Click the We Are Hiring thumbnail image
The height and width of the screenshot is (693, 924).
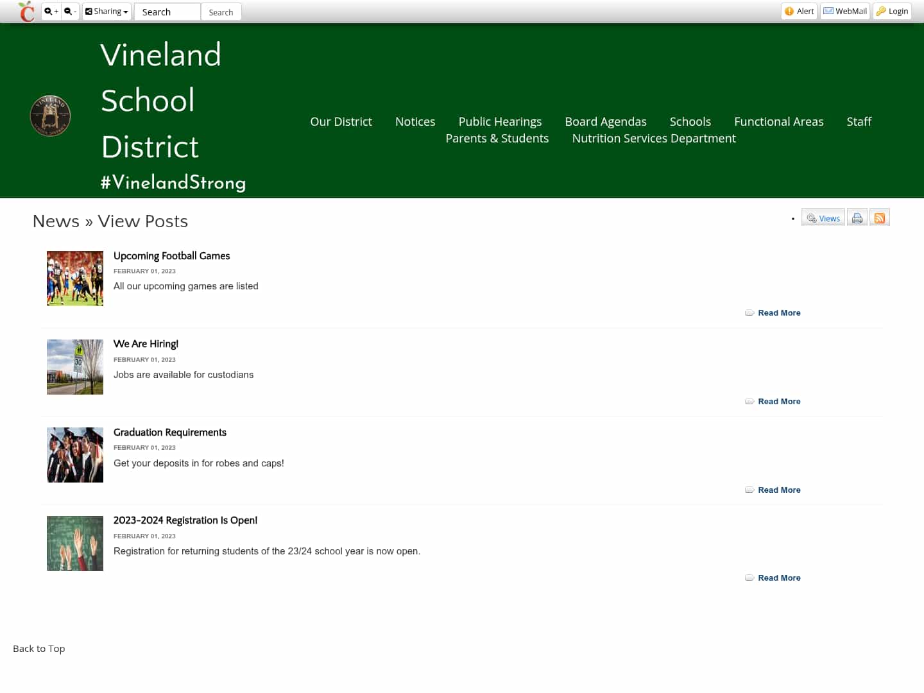point(74,366)
